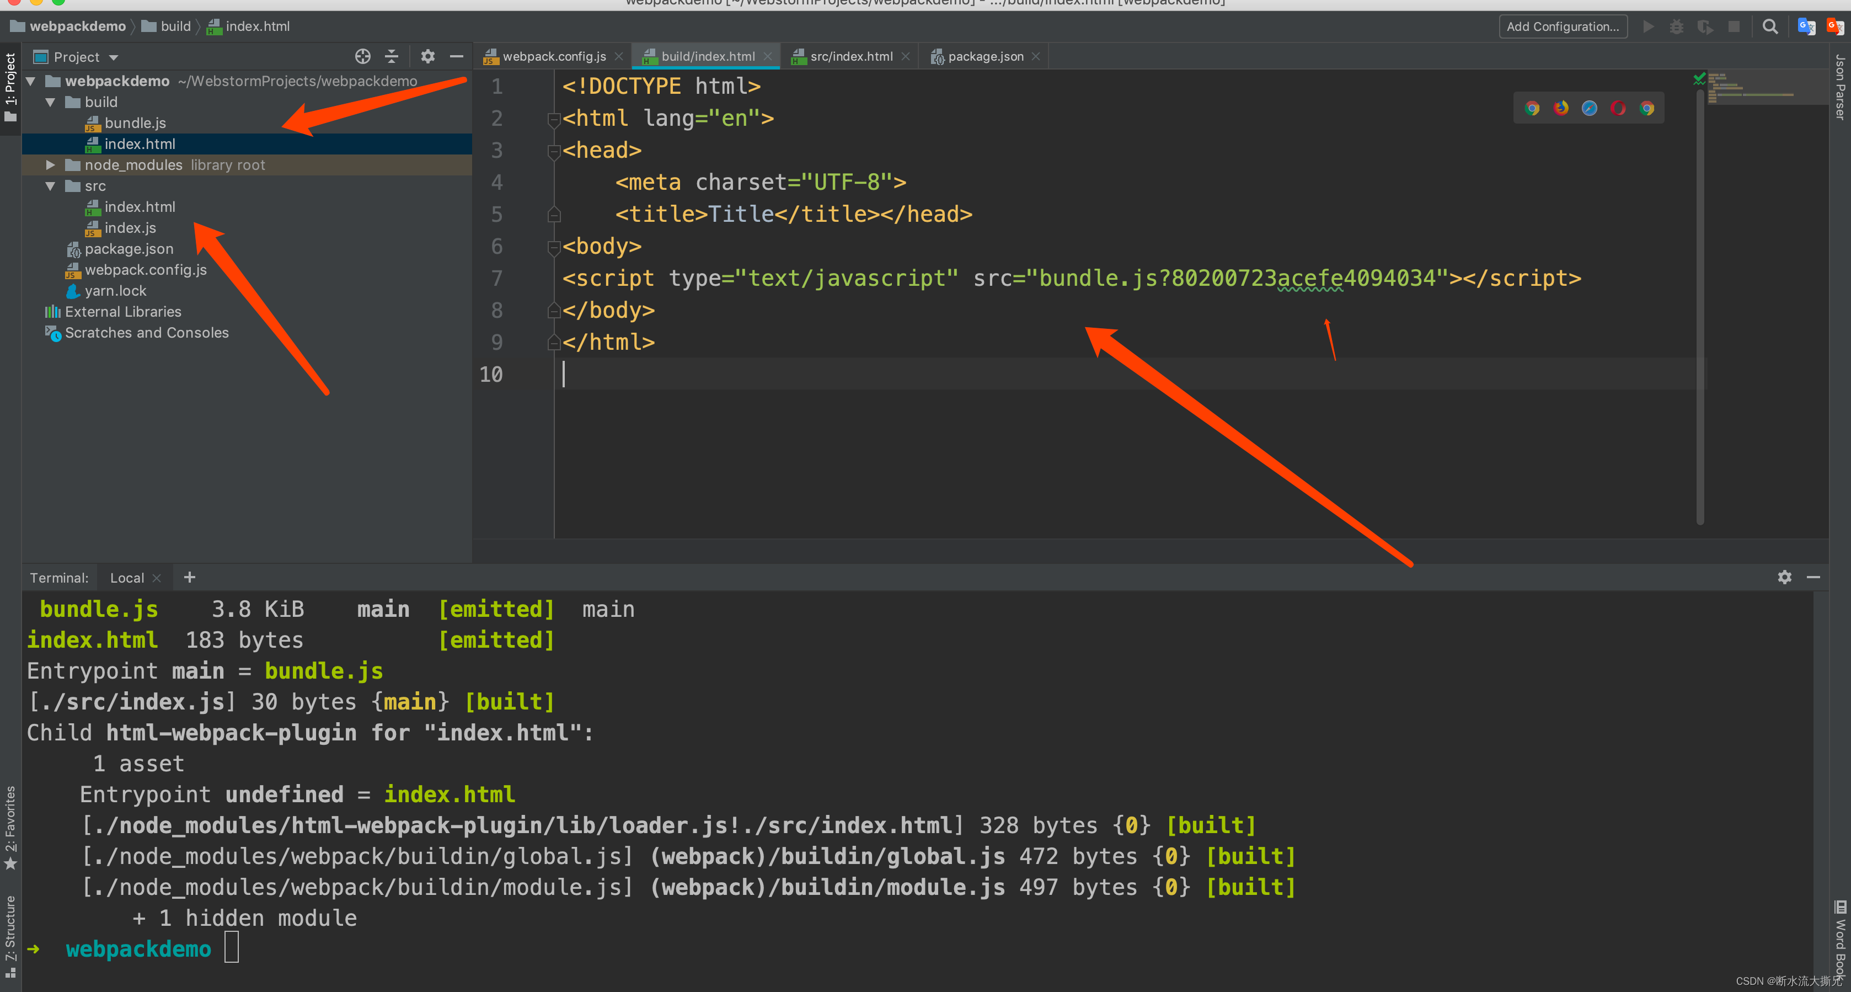This screenshot has height=992, width=1851.
Task: Open the Project view dropdown
Action: 77,57
